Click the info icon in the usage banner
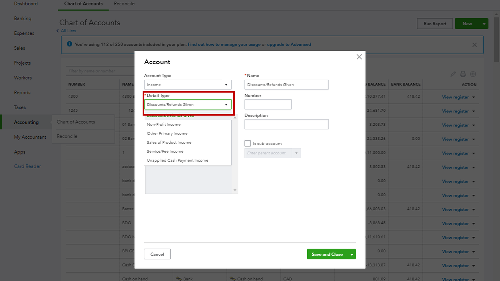 tap(69, 44)
